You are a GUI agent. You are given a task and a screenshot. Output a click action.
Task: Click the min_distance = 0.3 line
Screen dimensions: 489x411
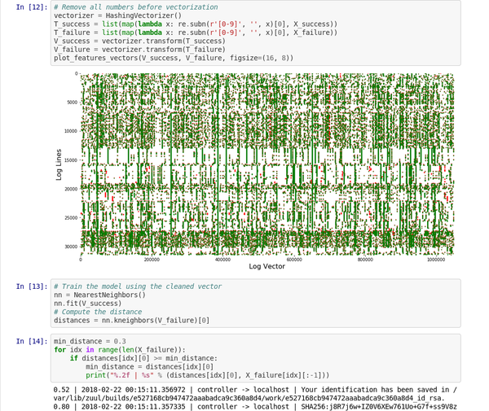pyautogui.click(x=90, y=341)
